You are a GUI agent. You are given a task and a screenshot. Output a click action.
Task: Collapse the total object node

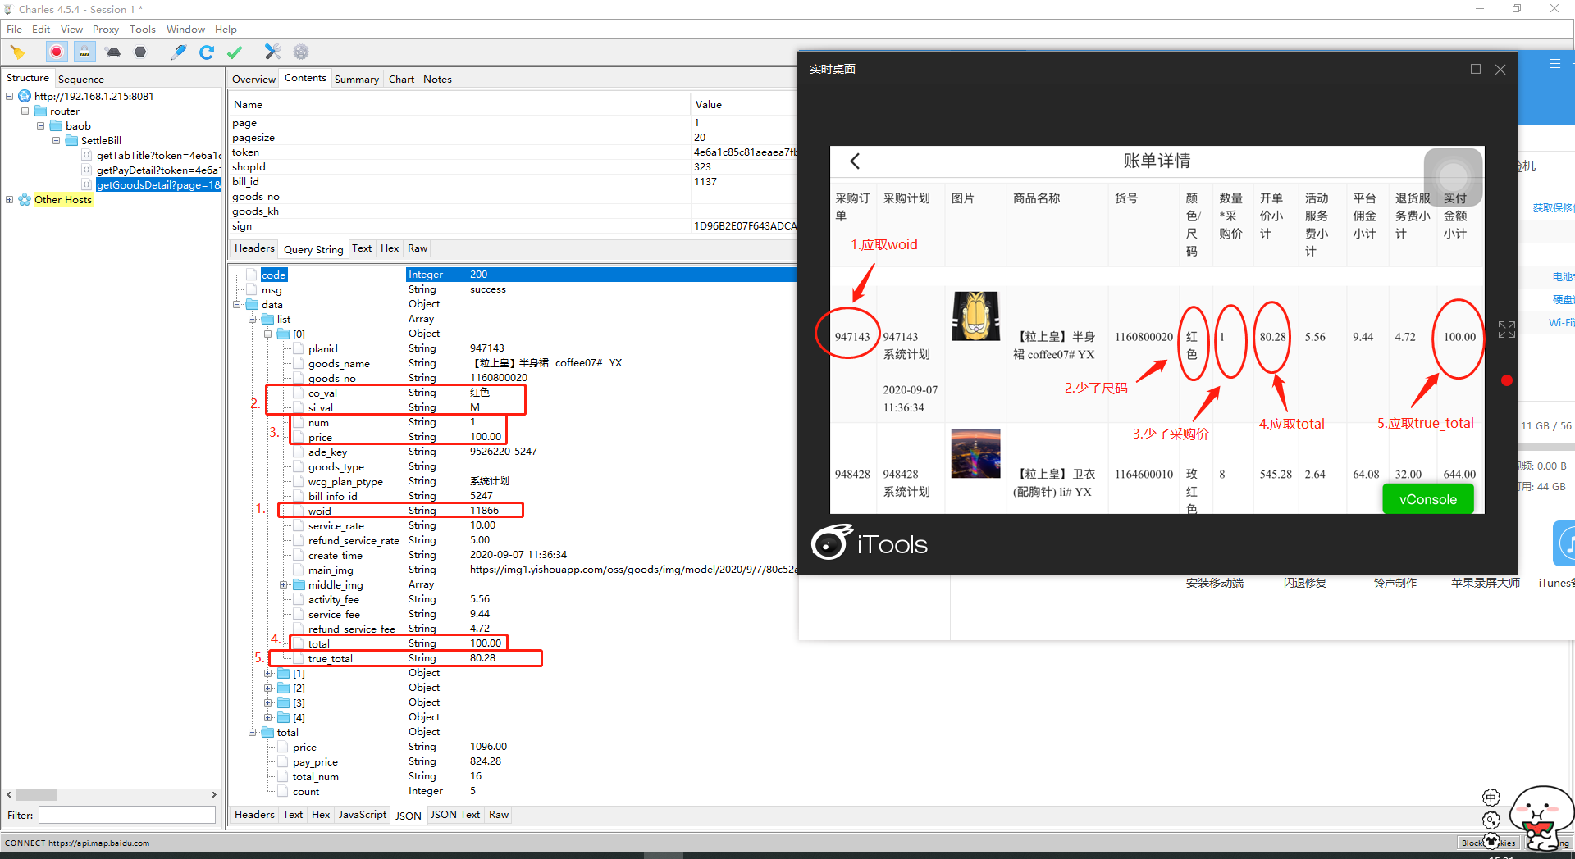253,732
